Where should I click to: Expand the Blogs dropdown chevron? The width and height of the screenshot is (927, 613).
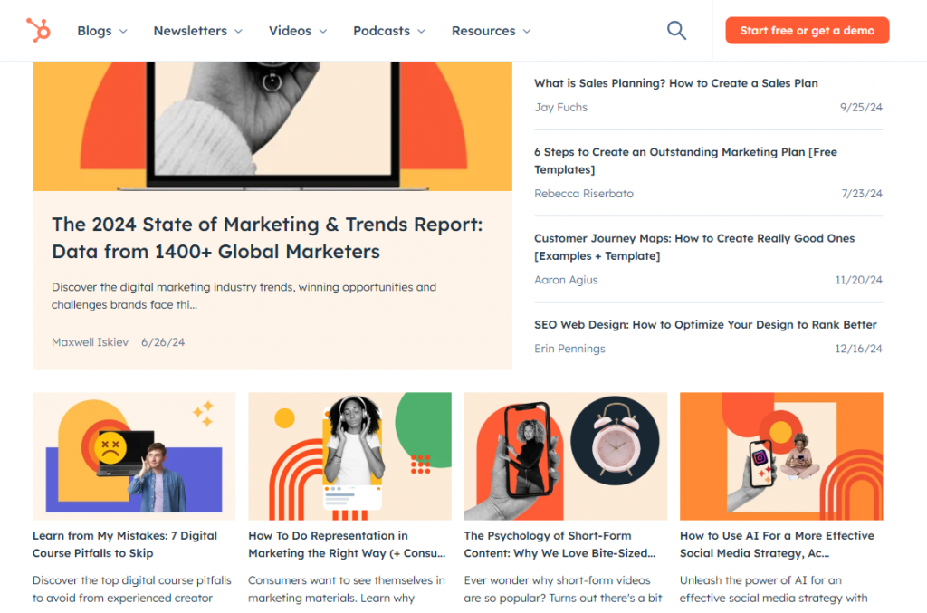point(125,30)
